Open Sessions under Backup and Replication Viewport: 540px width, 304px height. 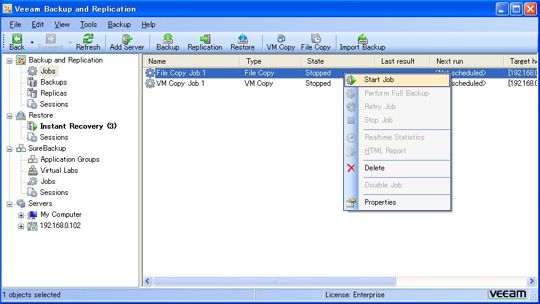point(54,104)
